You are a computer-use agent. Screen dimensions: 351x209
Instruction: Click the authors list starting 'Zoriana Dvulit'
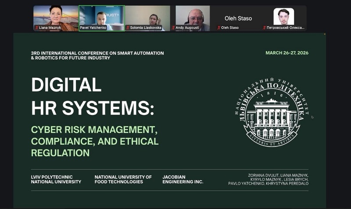(269, 179)
